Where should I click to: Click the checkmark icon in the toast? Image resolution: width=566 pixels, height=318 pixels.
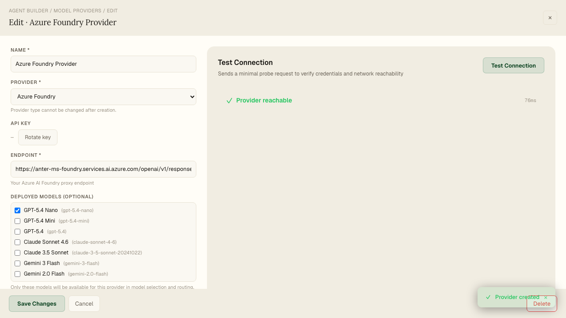(x=488, y=297)
